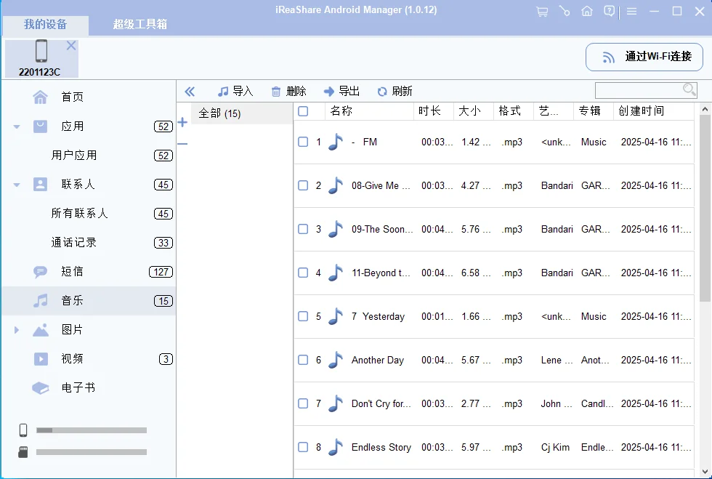The image size is (712, 479).
Task: Click the 联系人 contacts sidebar icon
Action: pyautogui.click(x=41, y=184)
